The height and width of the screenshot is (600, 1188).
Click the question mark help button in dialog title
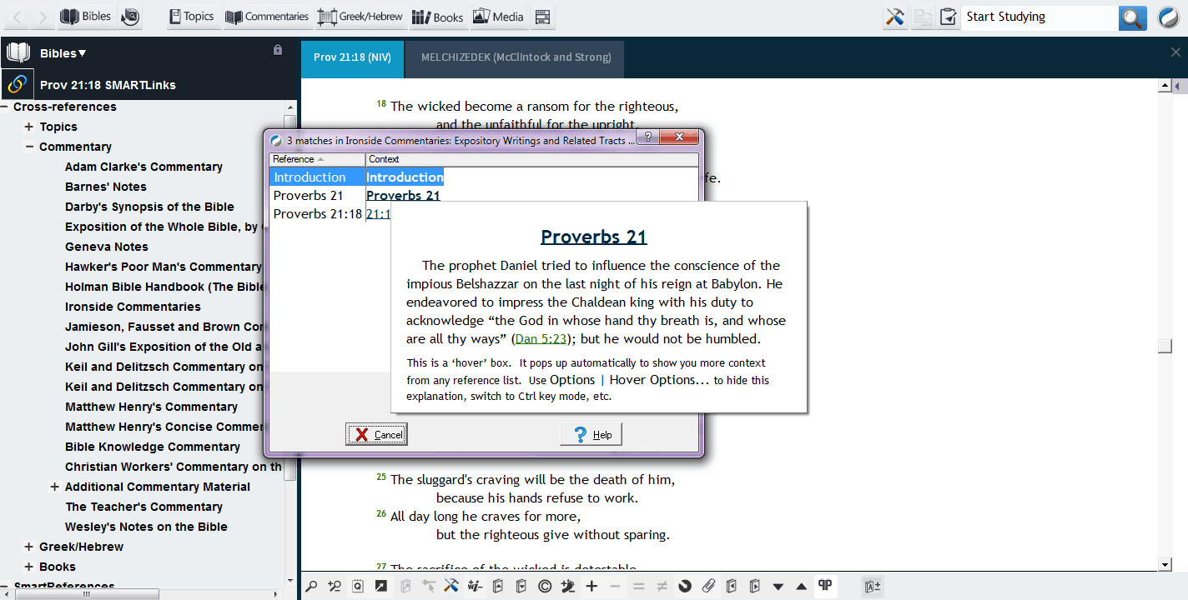click(647, 137)
